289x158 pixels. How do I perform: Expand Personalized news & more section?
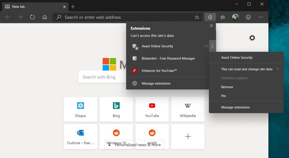coord(134,144)
